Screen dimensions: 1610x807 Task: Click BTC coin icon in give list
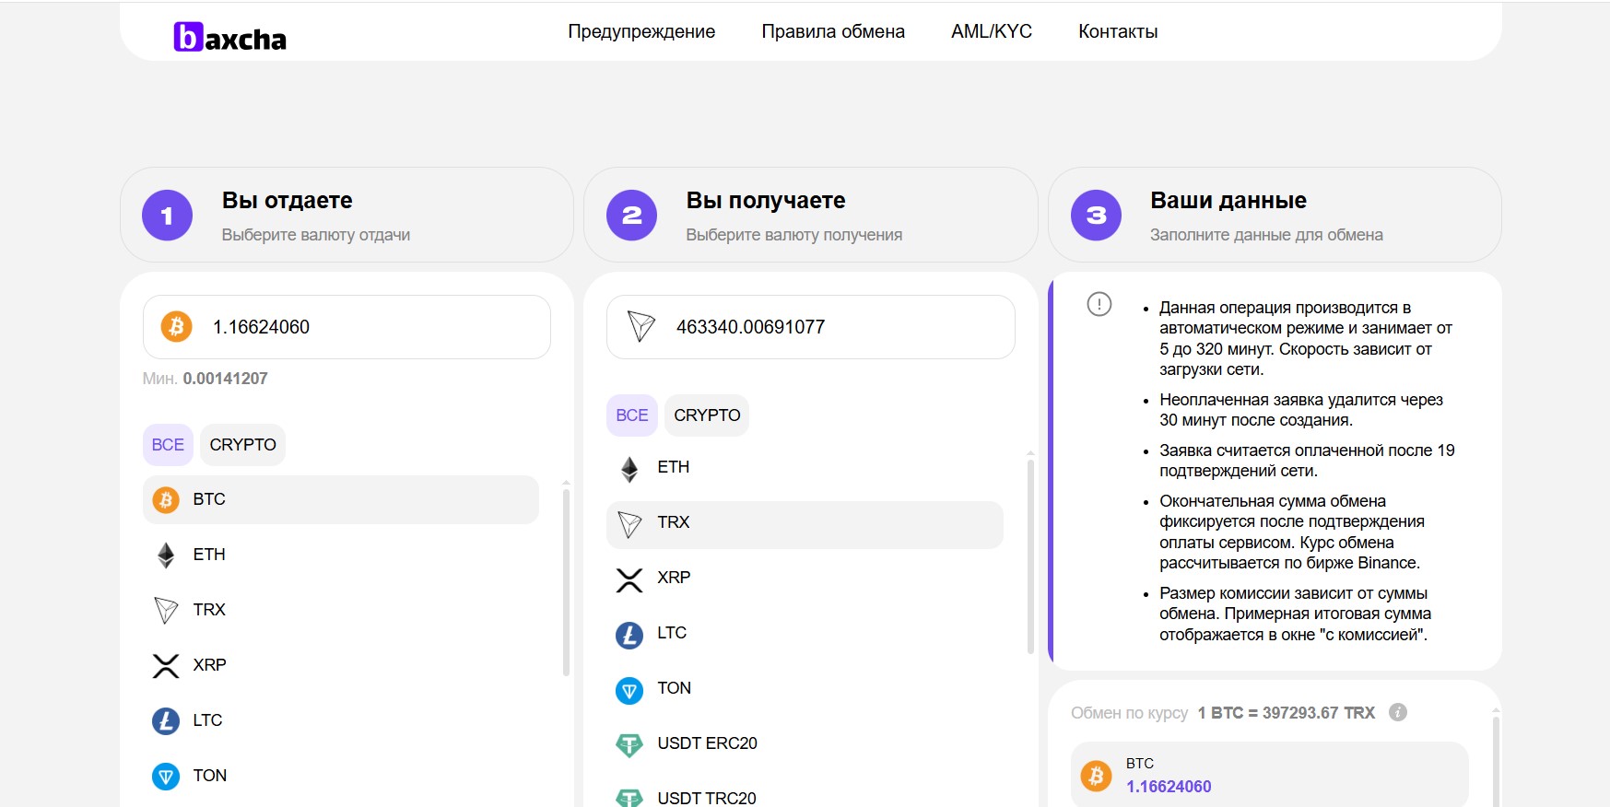pyautogui.click(x=166, y=500)
